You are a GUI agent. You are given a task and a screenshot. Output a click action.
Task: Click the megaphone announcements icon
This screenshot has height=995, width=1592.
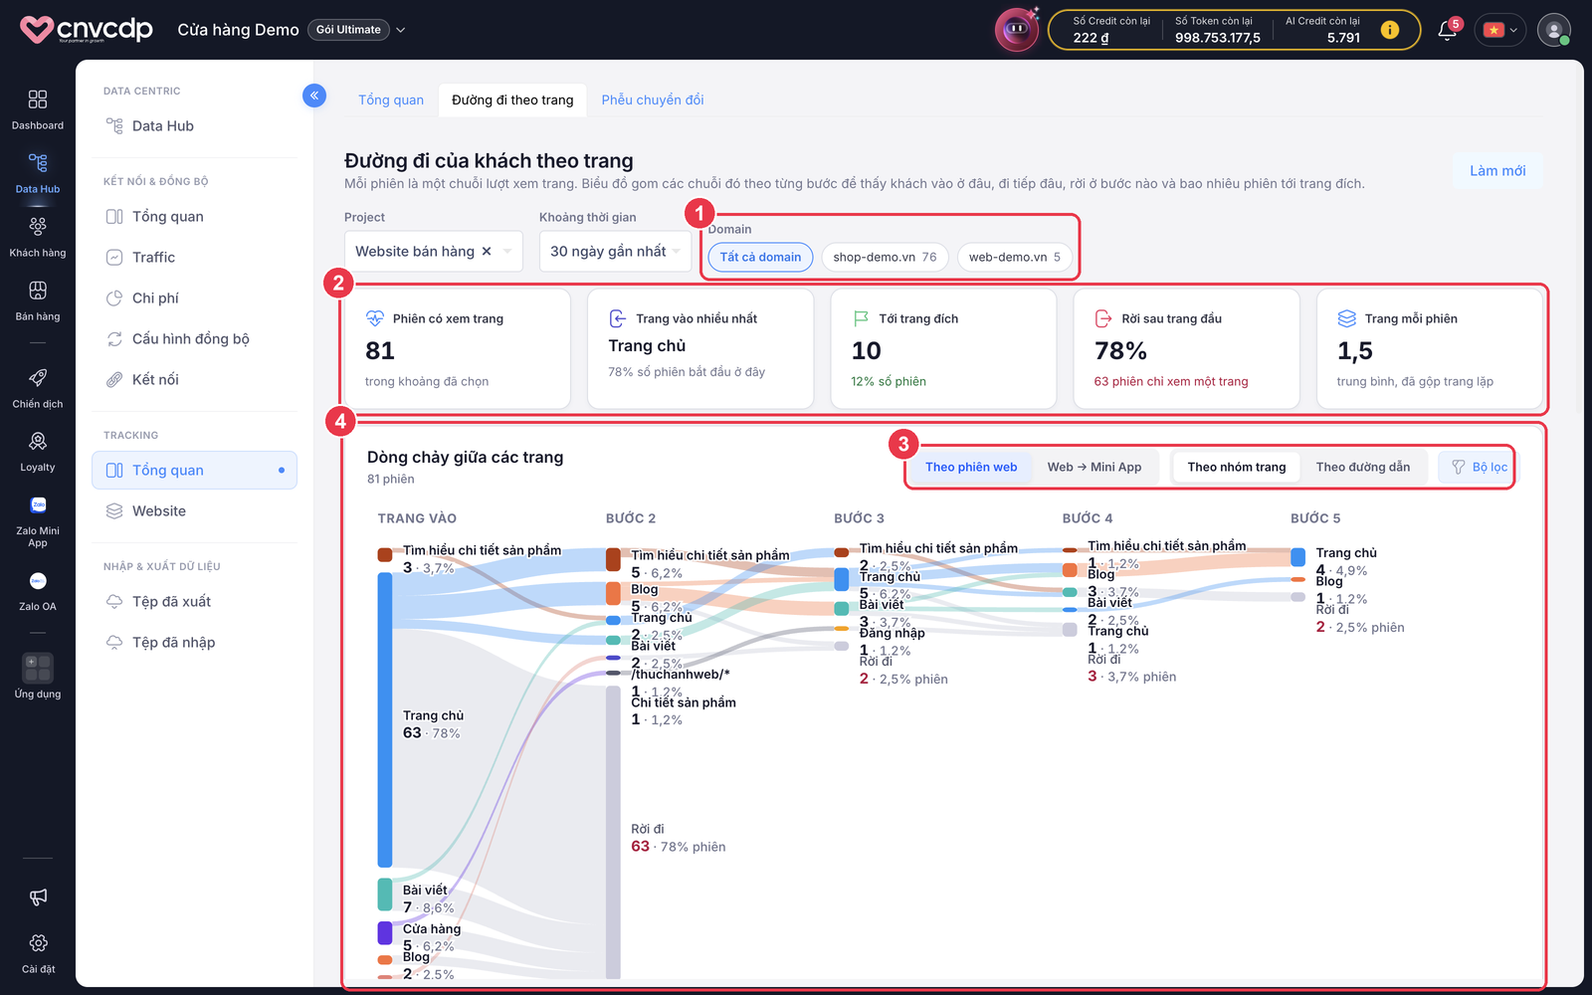tap(38, 896)
